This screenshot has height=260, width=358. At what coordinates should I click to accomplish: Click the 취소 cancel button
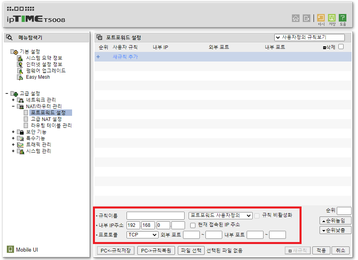[x=340, y=250]
